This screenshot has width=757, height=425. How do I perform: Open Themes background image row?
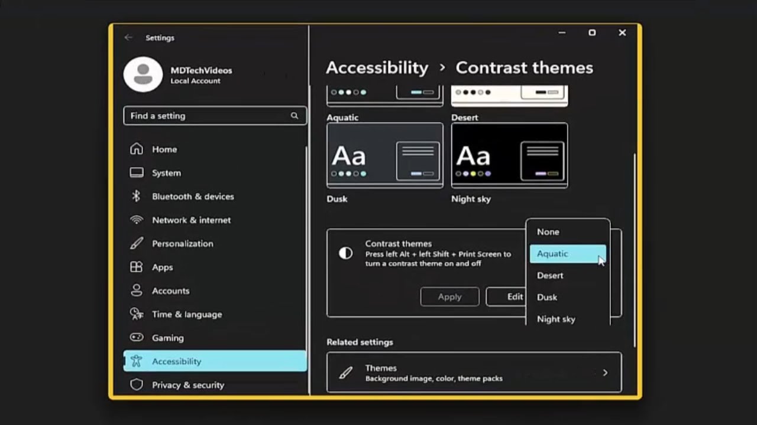474,372
